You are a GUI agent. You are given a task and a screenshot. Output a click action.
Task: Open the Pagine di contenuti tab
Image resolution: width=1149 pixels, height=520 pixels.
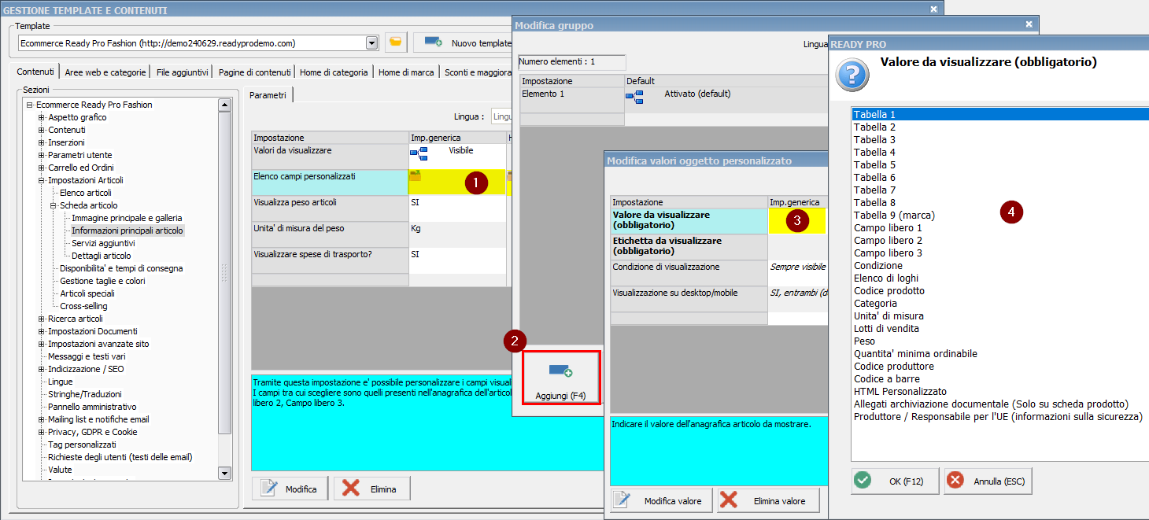tap(254, 72)
